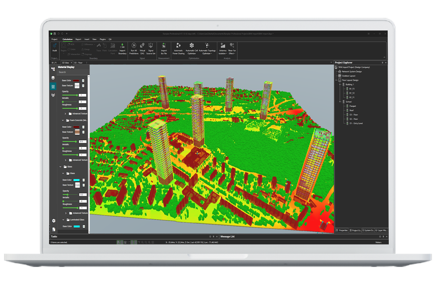The width and height of the screenshot is (436, 284).
Task: Collapse the Foam Concrete material folder
Action: [x=63, y=120]
